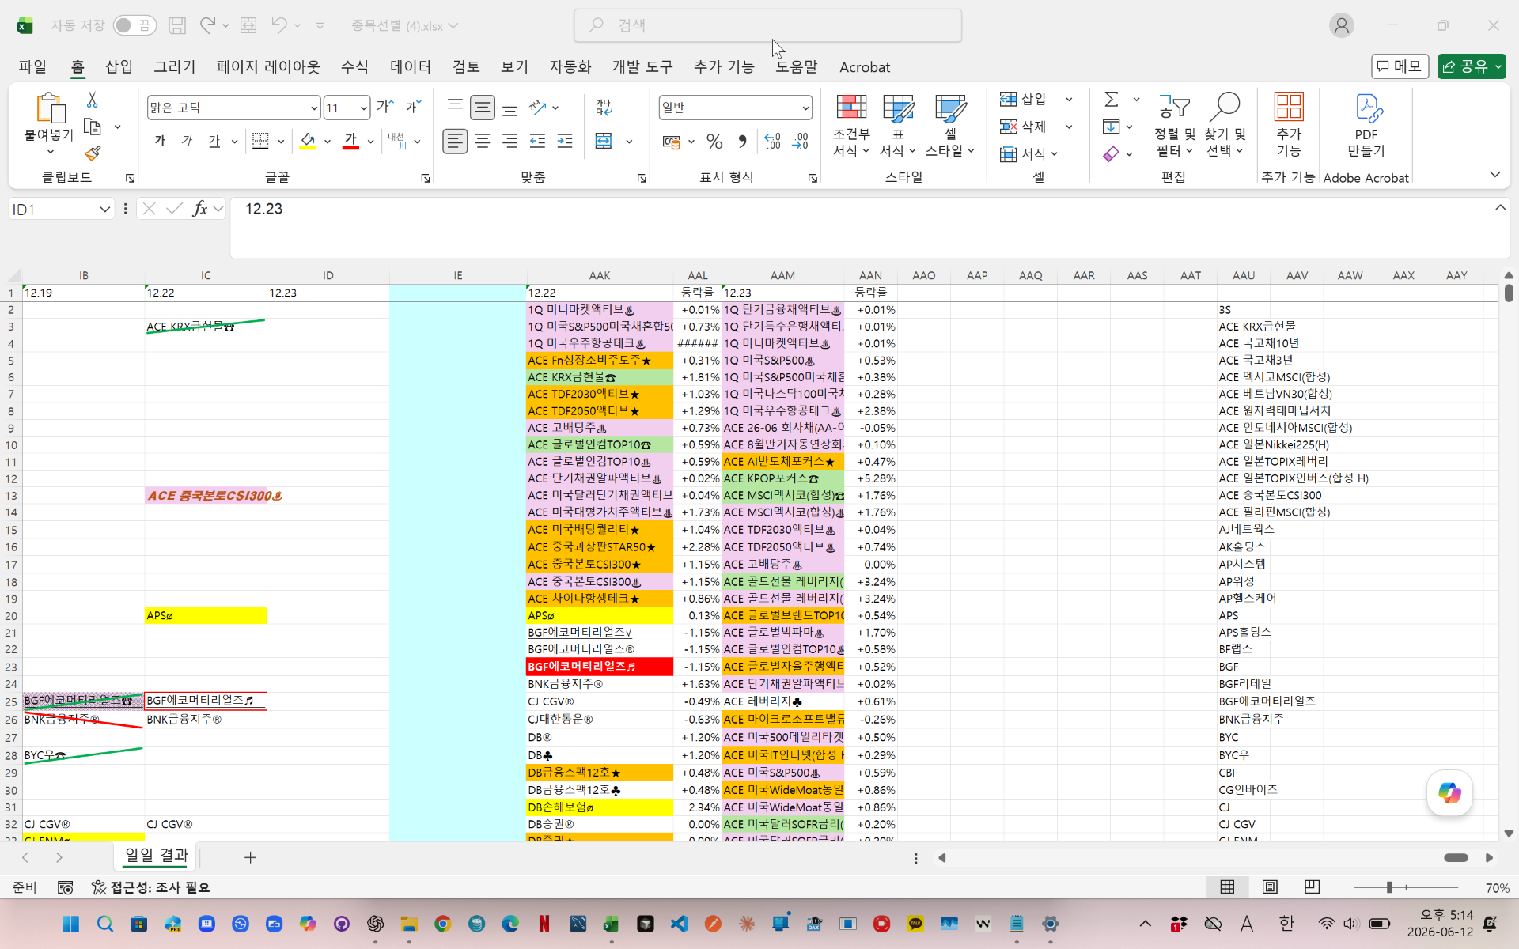Toggle center horizontal alignment
This screenshot has width=1519, height=949.
pyautogui.click(x=483, y=142)
